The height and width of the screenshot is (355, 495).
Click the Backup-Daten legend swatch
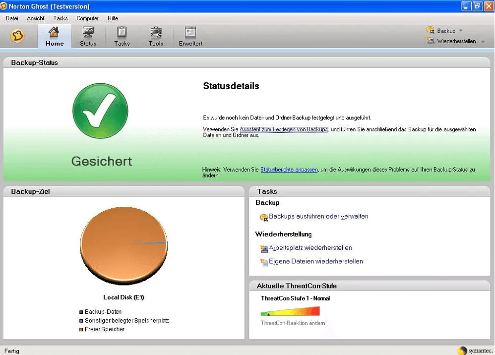point(81,312)
